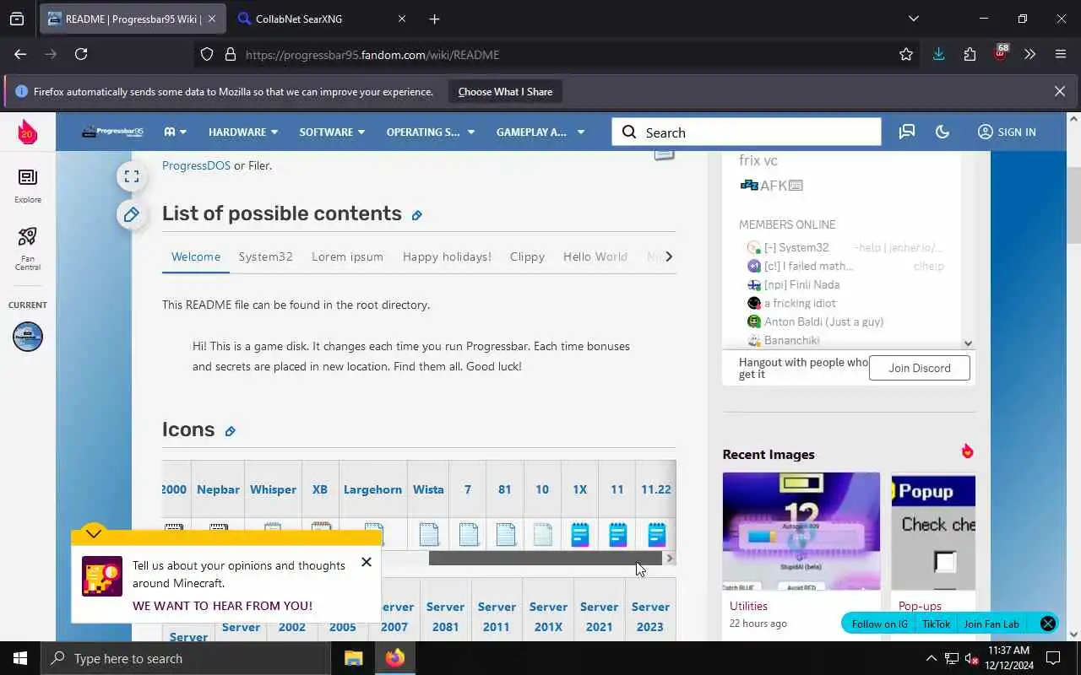The width and height of the screenshot is (1081, 675).
Task: Open Firefox View icon
Action: (17, 19)
